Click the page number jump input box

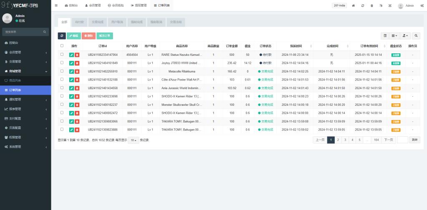pos(402,140)
